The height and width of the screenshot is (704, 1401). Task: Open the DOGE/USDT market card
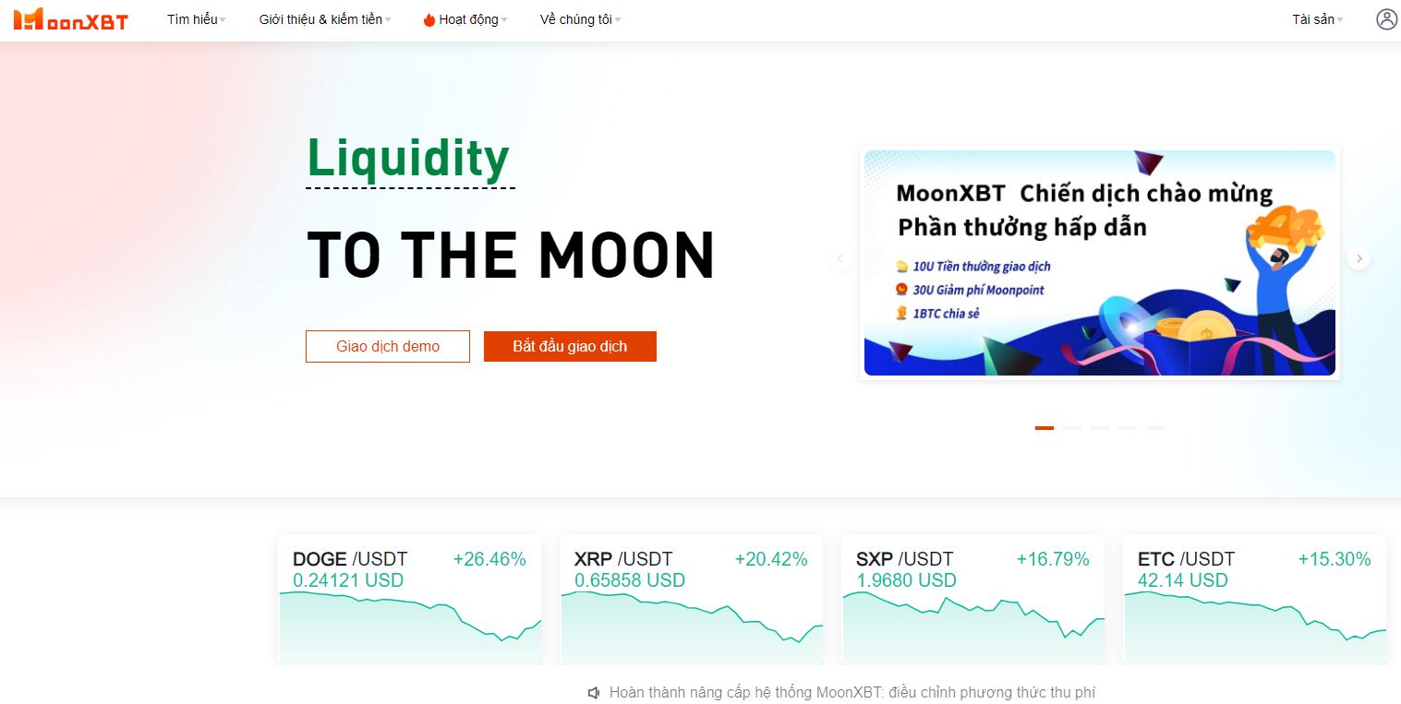pos(409,599)
